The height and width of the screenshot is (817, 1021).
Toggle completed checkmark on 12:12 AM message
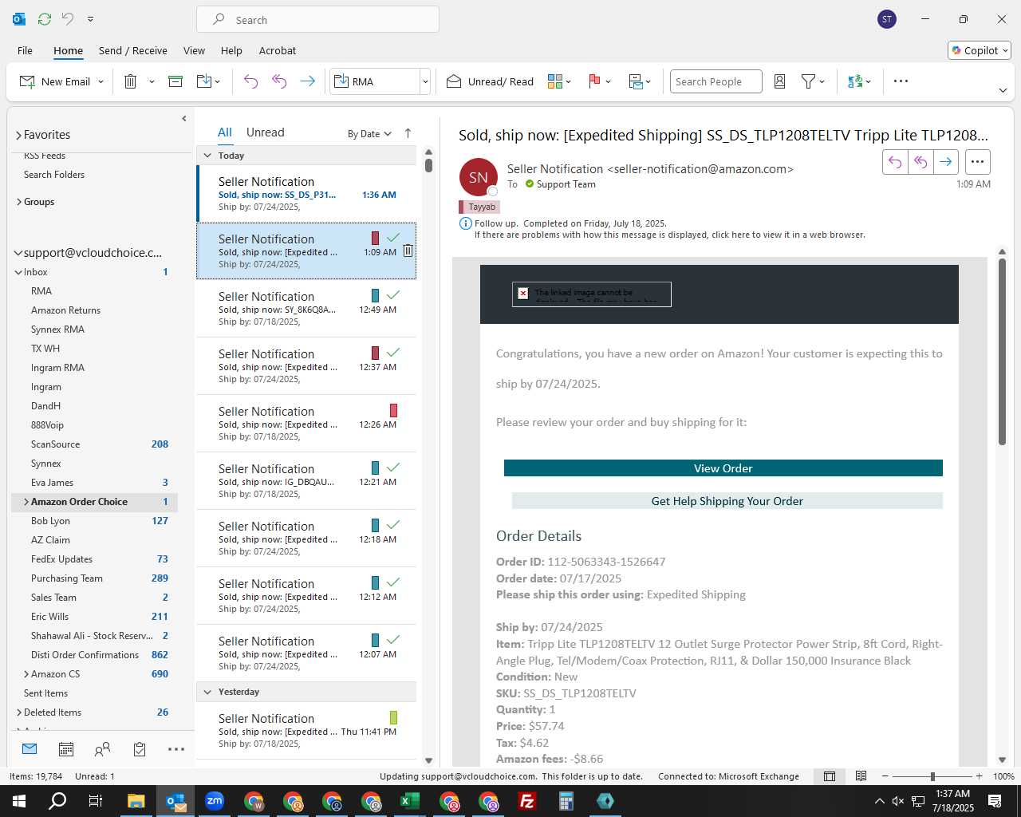click(393, 582)
